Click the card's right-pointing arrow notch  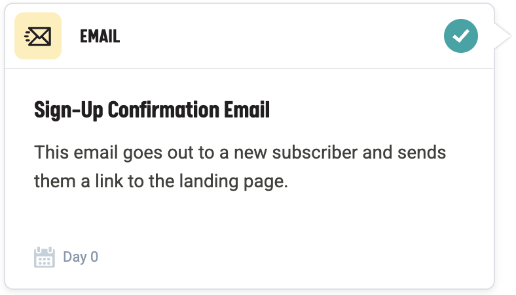[x=502, y=37]
